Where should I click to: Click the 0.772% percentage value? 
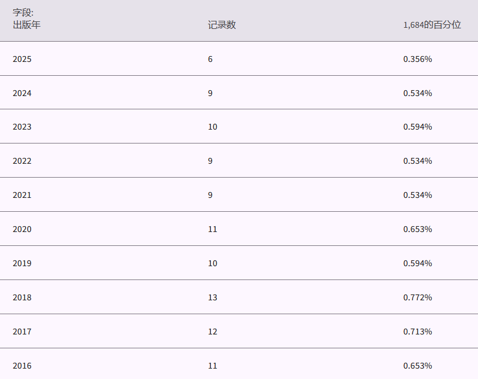point(417,297)
